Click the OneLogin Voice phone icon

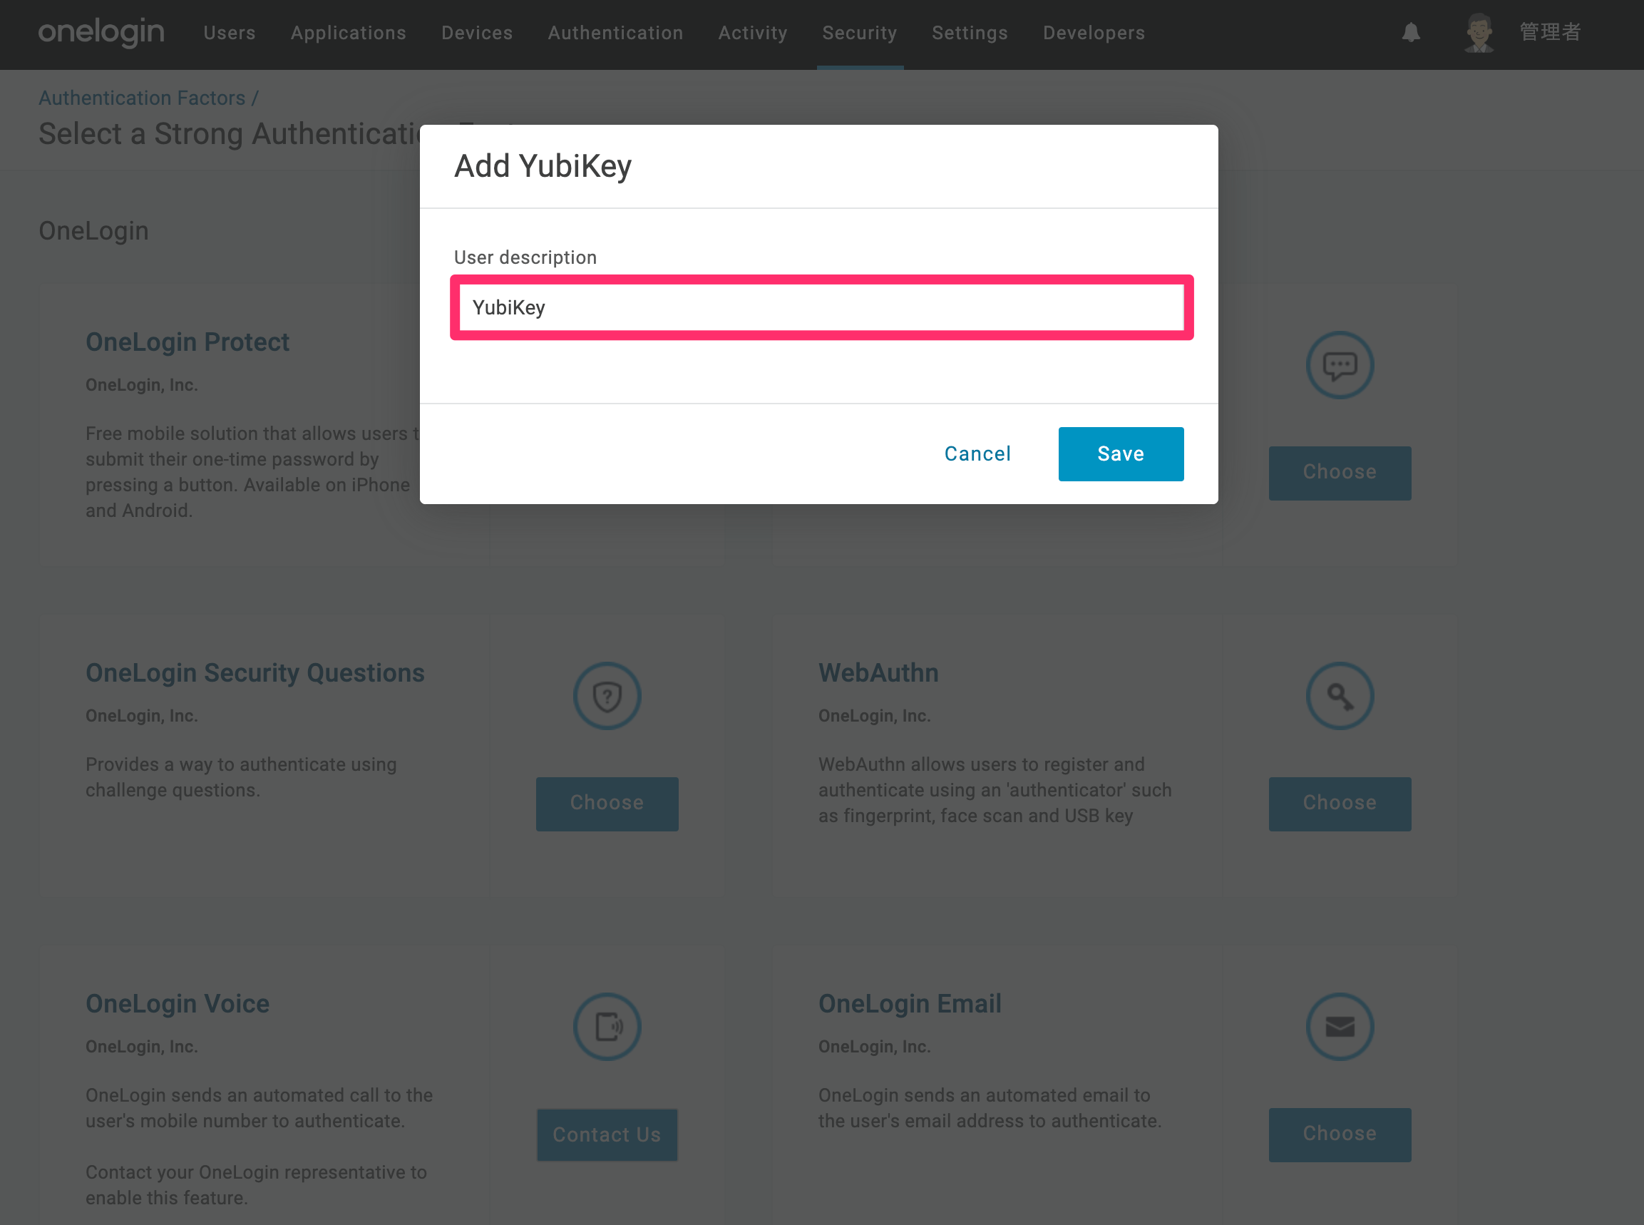607,1026
